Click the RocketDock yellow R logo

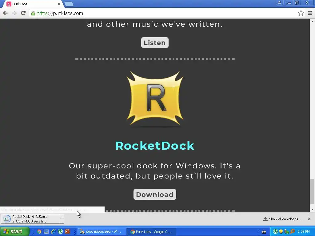(x=155, y=99)
